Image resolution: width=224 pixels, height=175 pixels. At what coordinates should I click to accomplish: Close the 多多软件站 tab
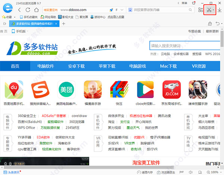56,24
